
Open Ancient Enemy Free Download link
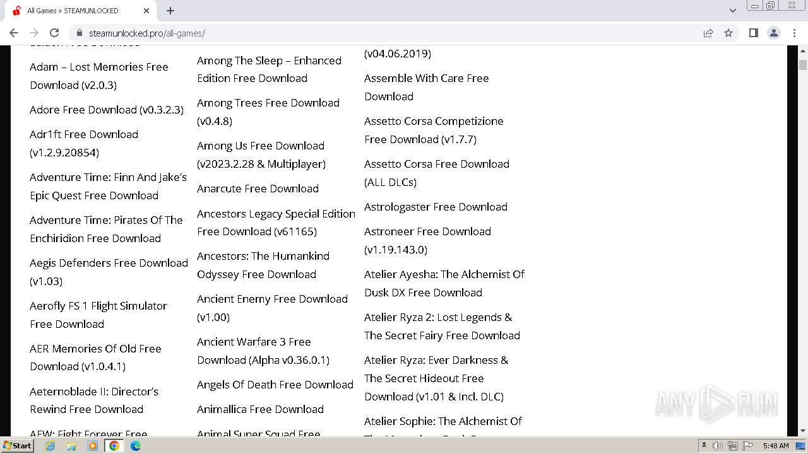272,308
